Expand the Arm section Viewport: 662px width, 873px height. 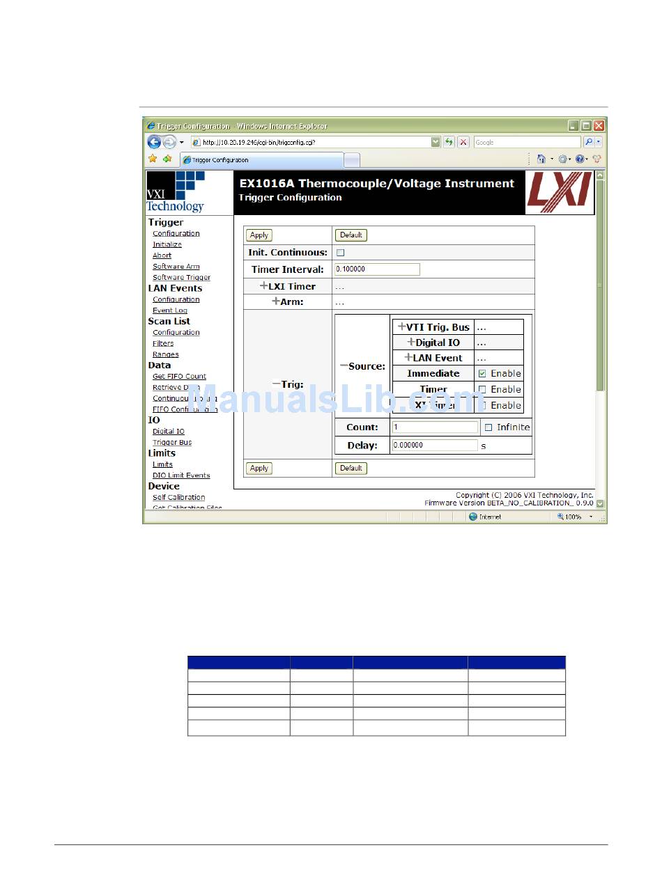coord(276,301)
